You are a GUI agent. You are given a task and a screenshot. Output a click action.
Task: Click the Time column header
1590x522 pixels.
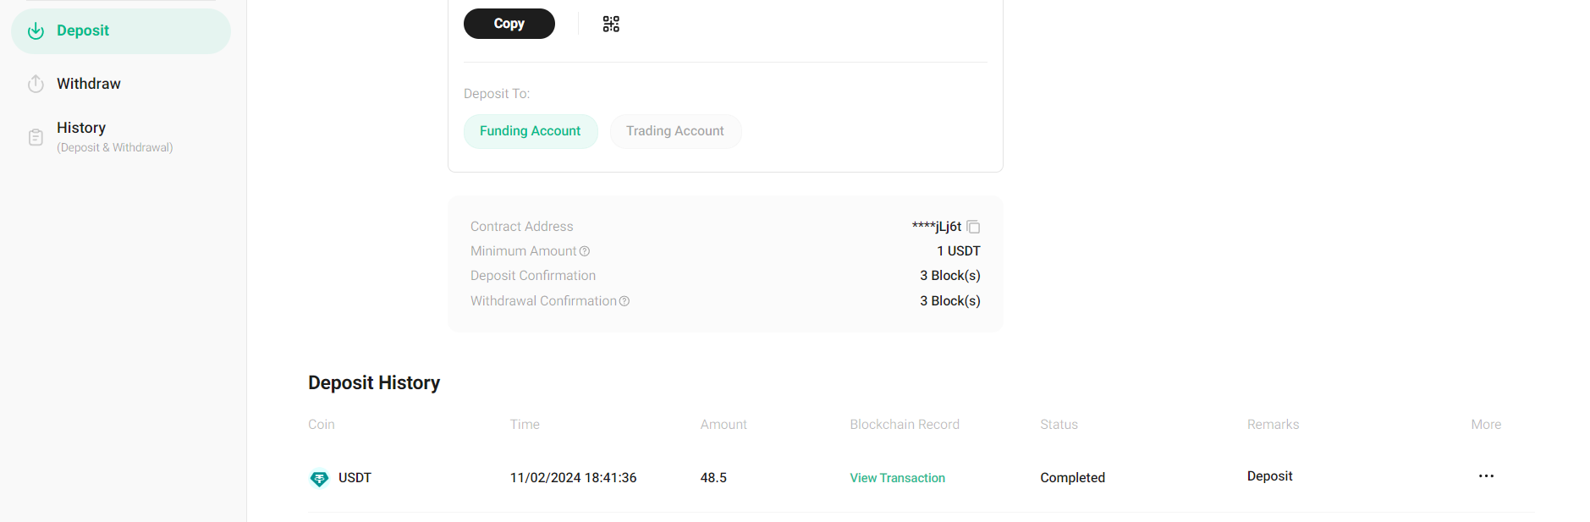525,425
